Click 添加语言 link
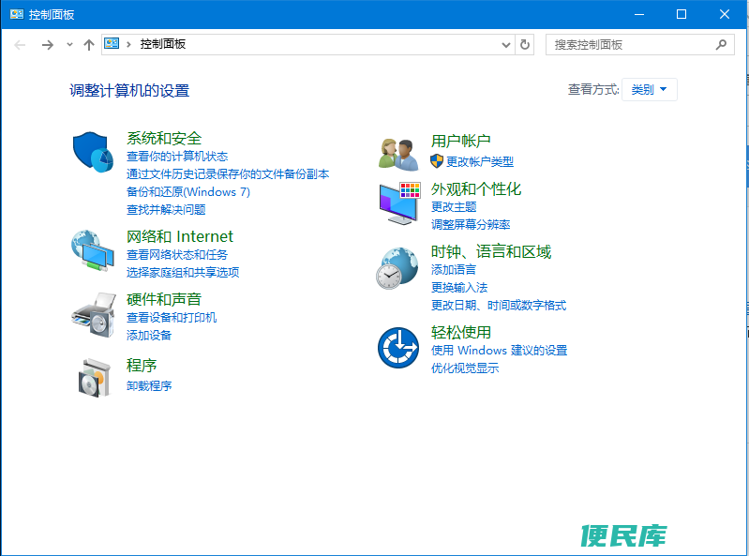The width and height of the screenshot is (749, 556). click(454, 269)
